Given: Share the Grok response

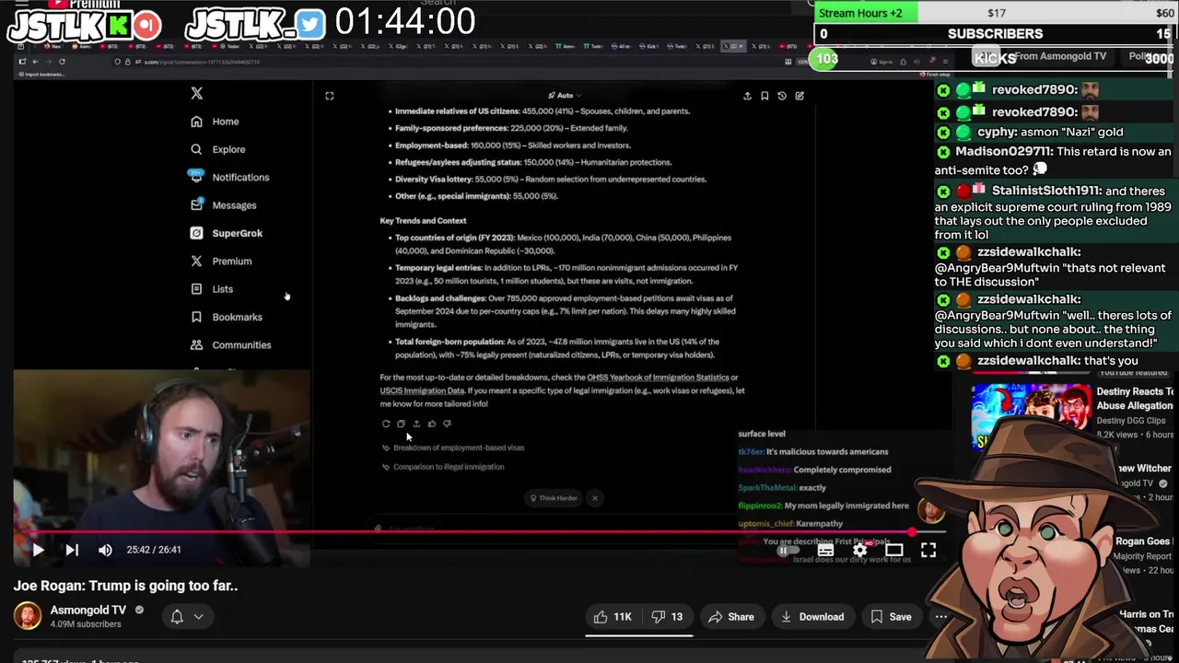Looking at the screenshot, I should tap(416, 424).
